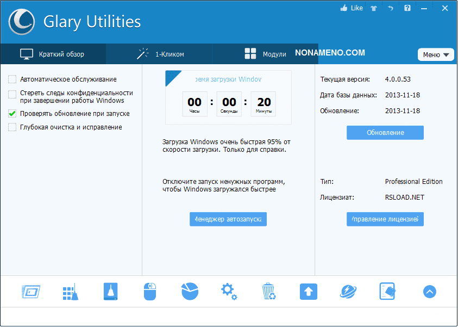Screen dimensions: 458x327
Task: Open the Меню dropdown
Action: tap(435, 54)
